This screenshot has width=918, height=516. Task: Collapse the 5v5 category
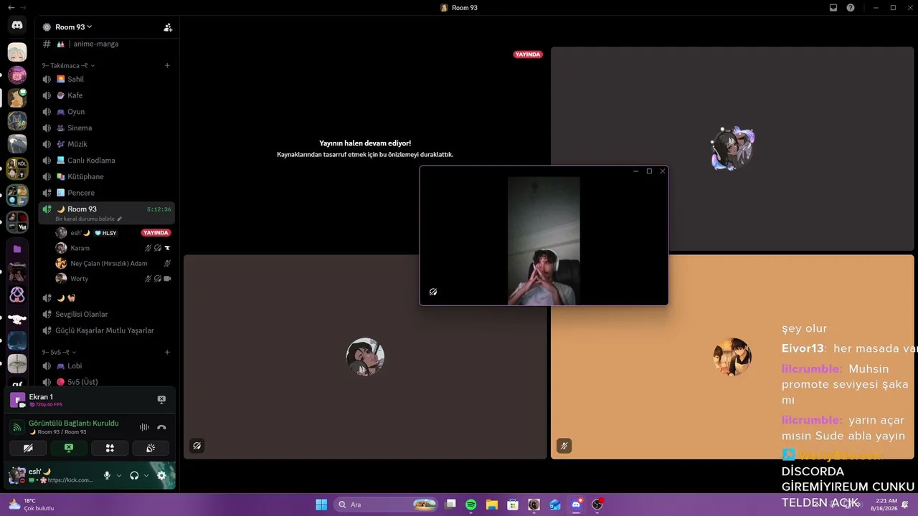click(59, 352)
